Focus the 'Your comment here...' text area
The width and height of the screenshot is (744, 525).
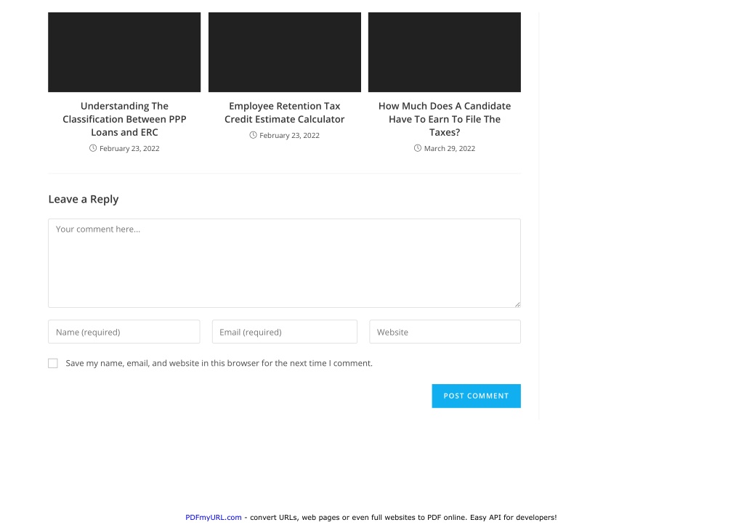(x=284, y=263)
